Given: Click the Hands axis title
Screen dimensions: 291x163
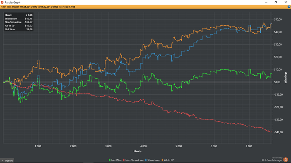Looking at the screenshot, I should tap(138, 151).
